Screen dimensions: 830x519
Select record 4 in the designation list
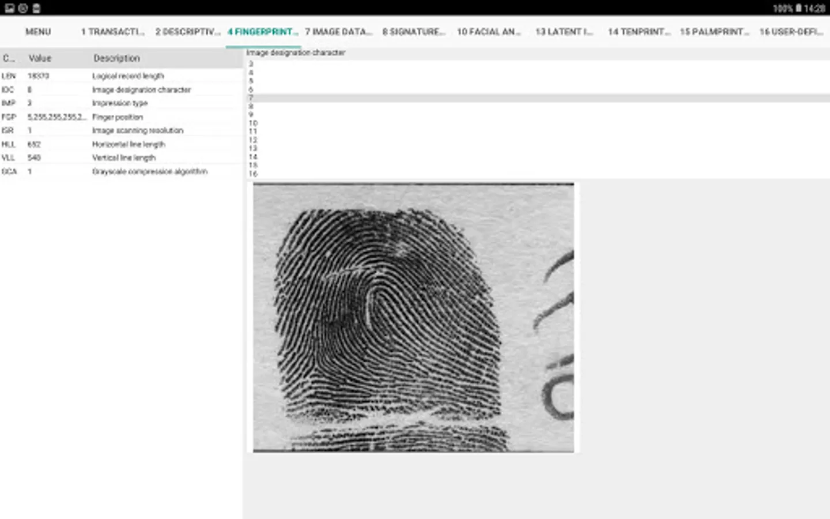click(x=538, y=73)
